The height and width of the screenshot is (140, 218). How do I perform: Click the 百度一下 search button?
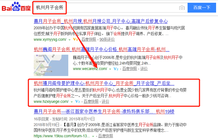point(202,8)
